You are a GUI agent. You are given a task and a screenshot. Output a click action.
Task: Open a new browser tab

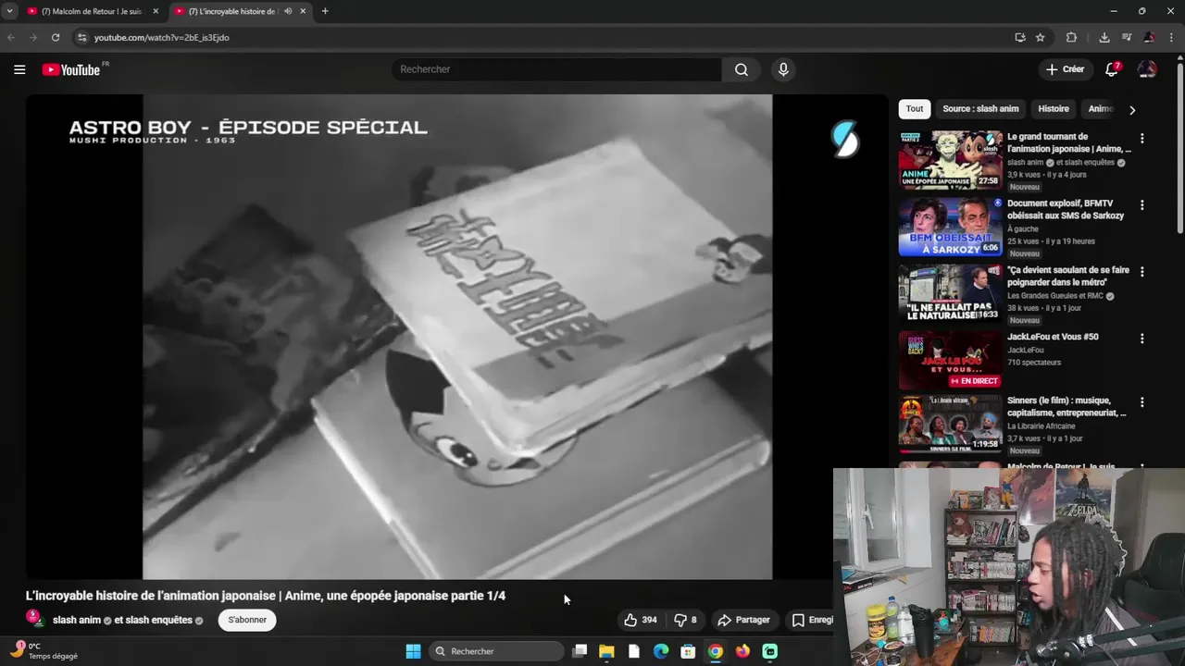click(x=324, y=11)
